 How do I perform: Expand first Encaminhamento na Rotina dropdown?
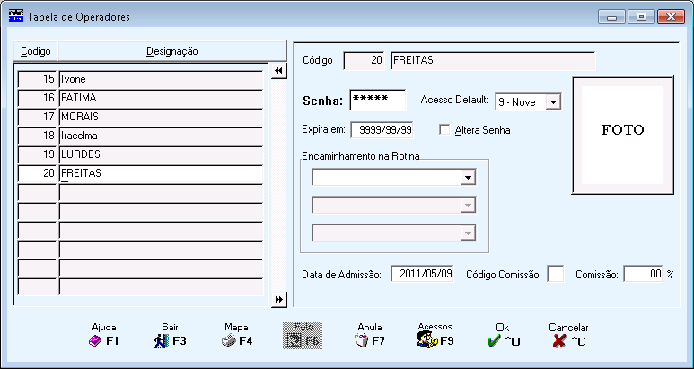click(468, 178)
